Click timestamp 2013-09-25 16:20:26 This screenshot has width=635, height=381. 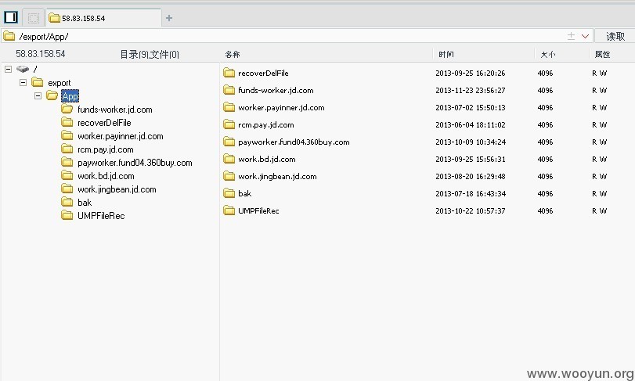tap(470, 74)
